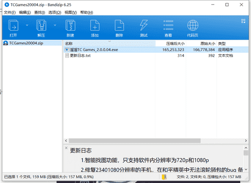
Task: Select the 更新日志.txt file row
Action: 156,56
